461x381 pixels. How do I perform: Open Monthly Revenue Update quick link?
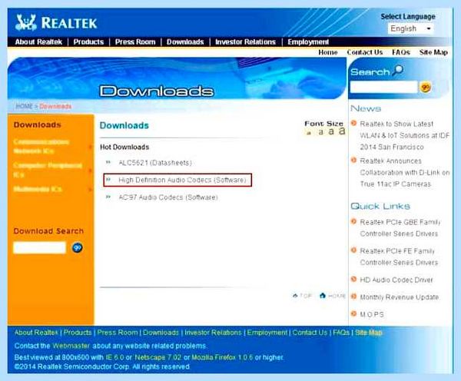(400, 297)
